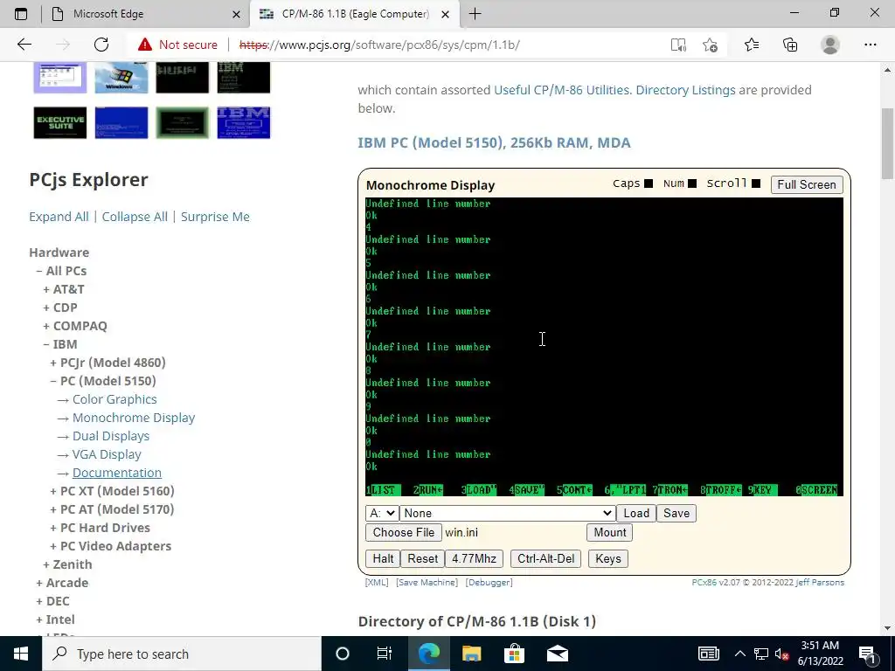Open the tab actions menu
Viewport: 895px width, 671px height.
click(x=21, y=14)
